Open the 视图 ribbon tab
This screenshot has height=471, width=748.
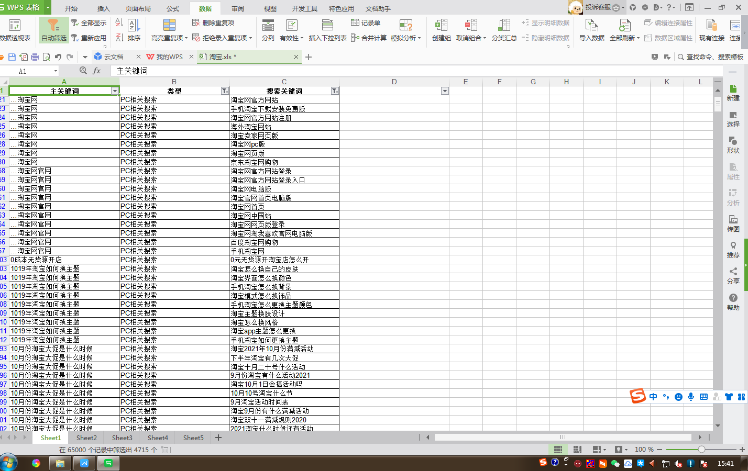tap(270, 8)
